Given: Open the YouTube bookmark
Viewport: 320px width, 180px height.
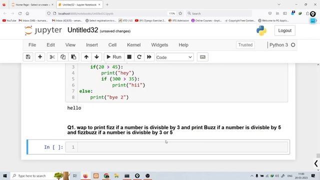Looking at the screenshot, I should tap(9, 20).
